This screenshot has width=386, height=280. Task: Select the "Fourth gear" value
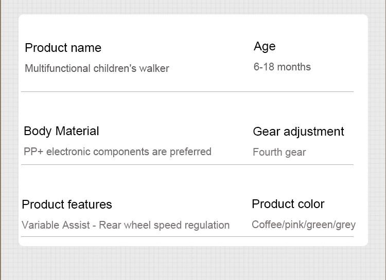279,152
